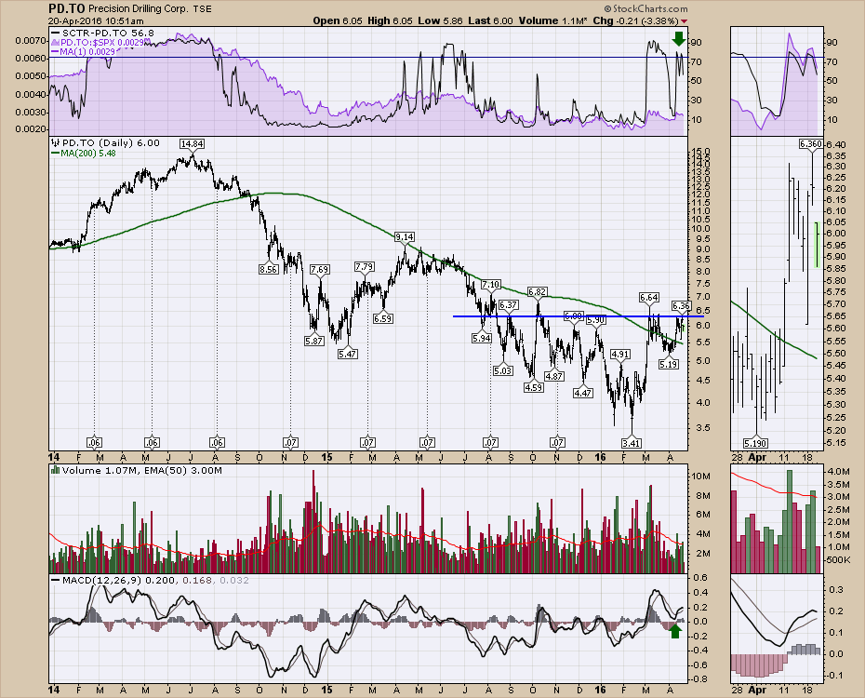The image size is (865, 698).
Task: Click the red down-triangle change indicator
Action: pyautogui.click(x=685, y=21)
